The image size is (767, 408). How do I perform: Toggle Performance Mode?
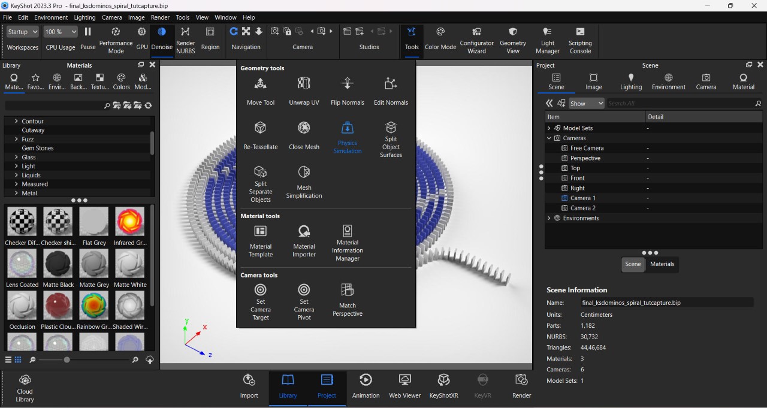116,38
